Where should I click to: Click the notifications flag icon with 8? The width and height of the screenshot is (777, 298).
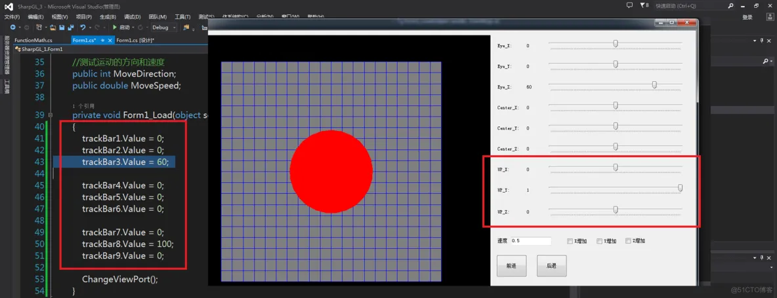[x=644, y=5]
